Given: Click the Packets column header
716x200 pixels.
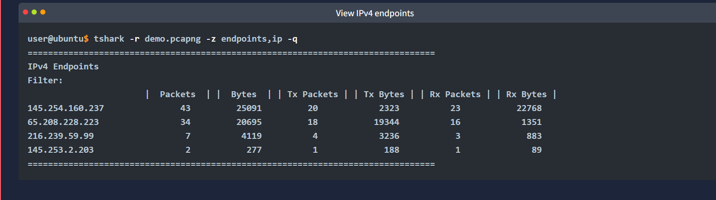Looking at the screenshot, I should 178,94.
